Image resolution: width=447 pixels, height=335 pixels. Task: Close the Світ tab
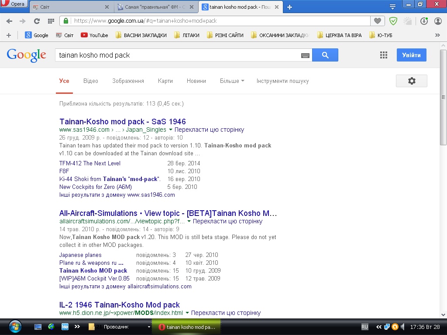tap(107, 7)
